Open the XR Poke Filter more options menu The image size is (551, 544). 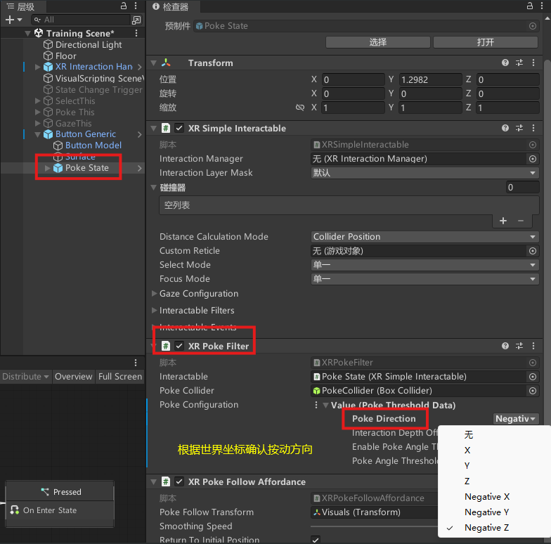pos(533,347)
